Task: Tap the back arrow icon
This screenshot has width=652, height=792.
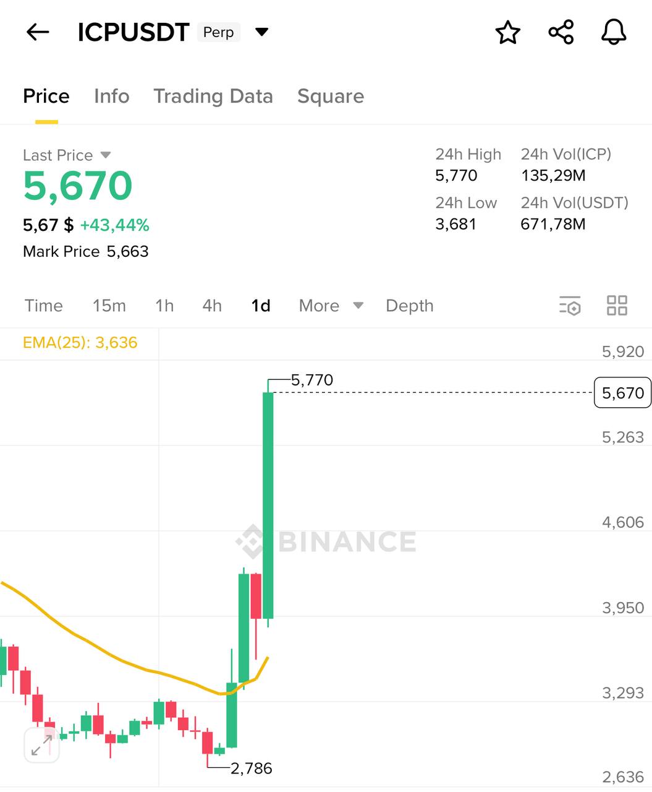Action: tap(38, 32)
